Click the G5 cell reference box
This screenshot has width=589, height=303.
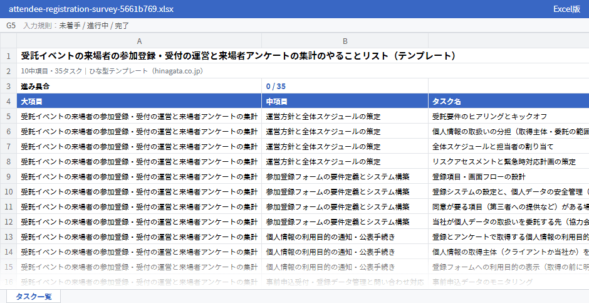click(x=11, y=26)
